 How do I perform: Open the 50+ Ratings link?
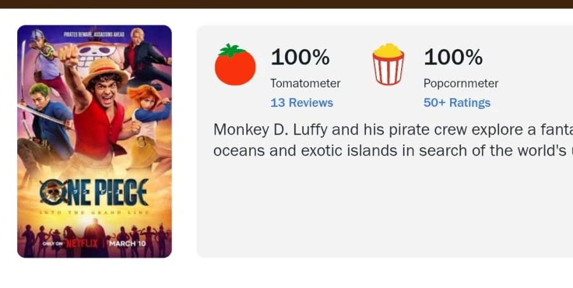click(456, 103)
